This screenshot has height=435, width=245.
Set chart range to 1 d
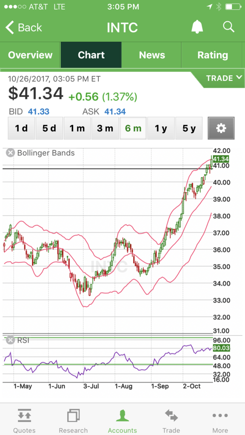click(21, 128)
